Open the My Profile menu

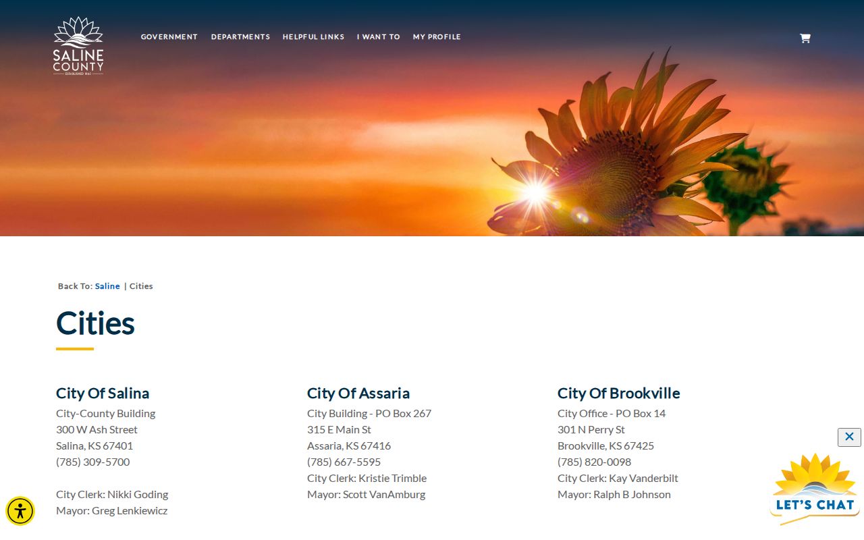coord(437,37)
